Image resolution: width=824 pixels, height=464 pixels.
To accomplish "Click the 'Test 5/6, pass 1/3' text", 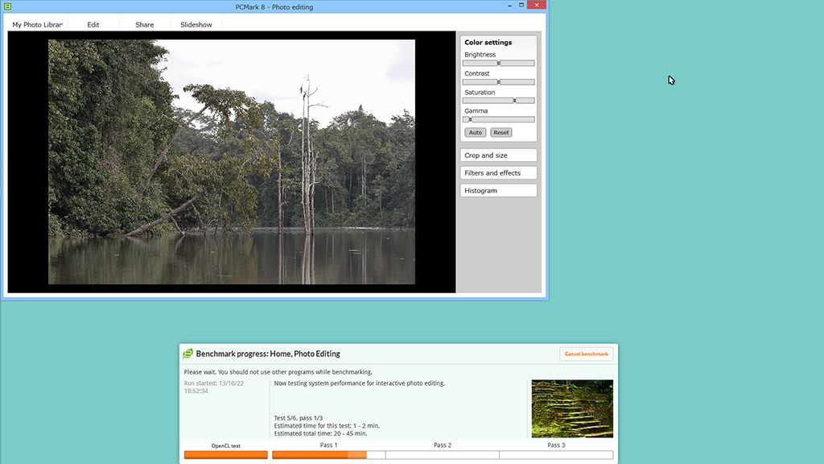I will [x=299, y=418].
